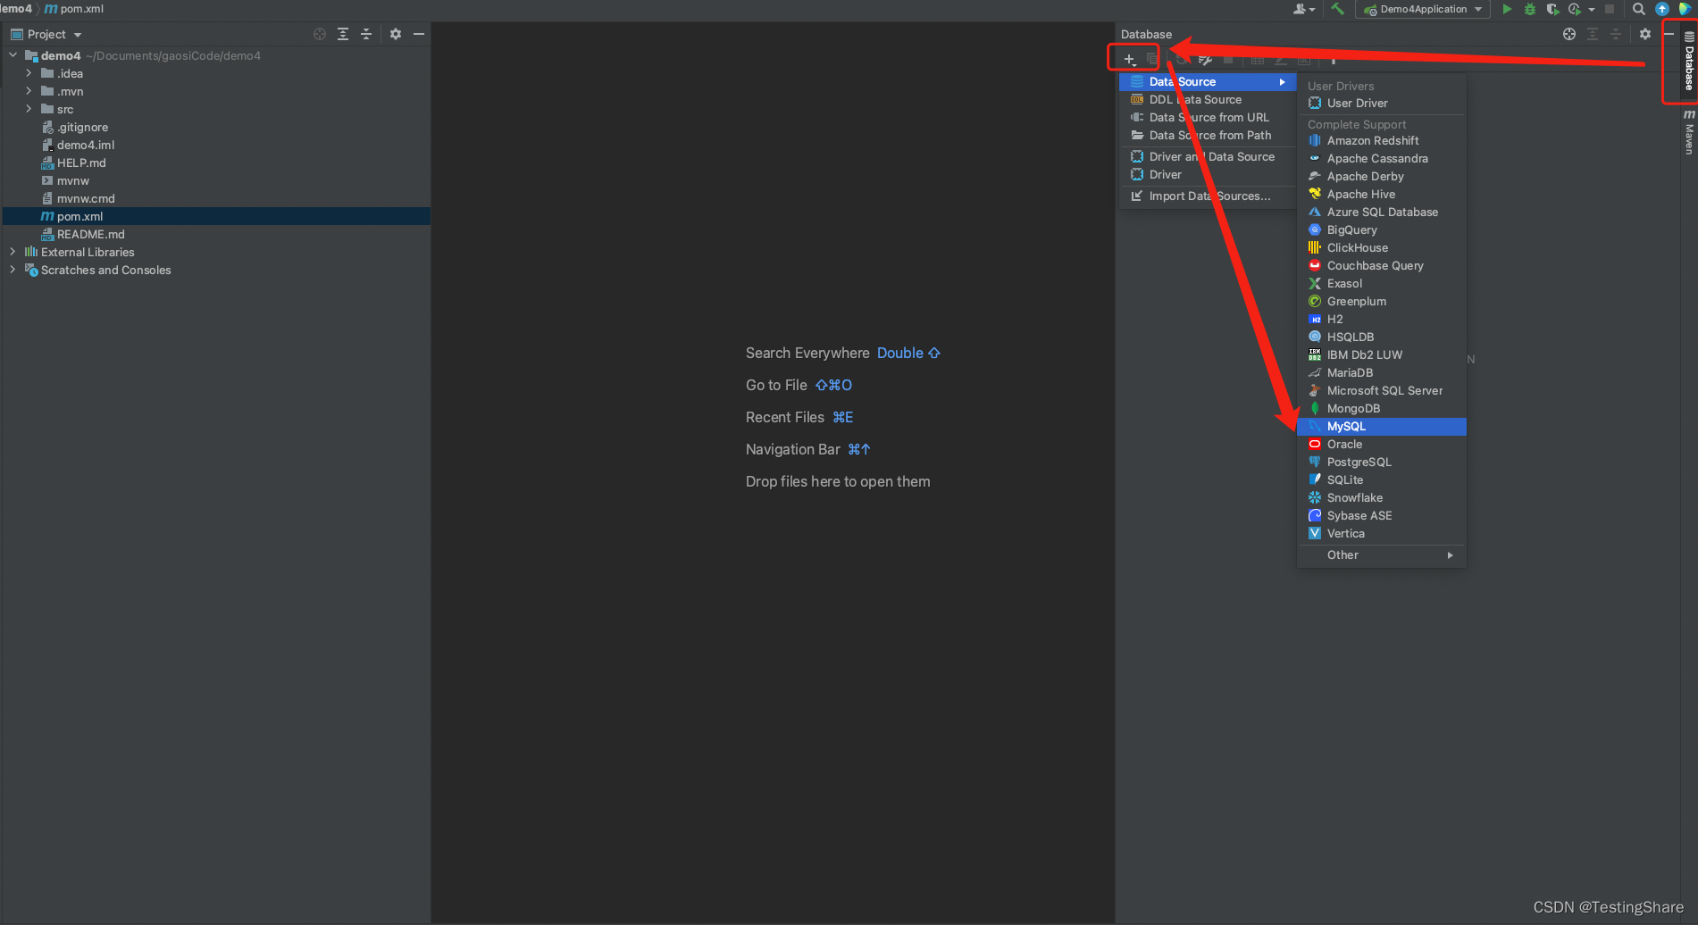Select mvnw.cmd file

point(217,198)
